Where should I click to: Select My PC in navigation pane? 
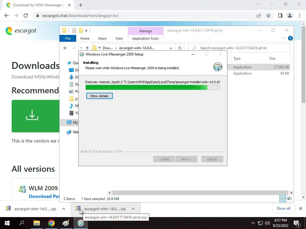click(x=72, y=123)
